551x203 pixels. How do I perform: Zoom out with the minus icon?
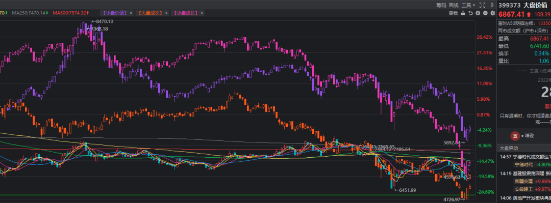485,13
